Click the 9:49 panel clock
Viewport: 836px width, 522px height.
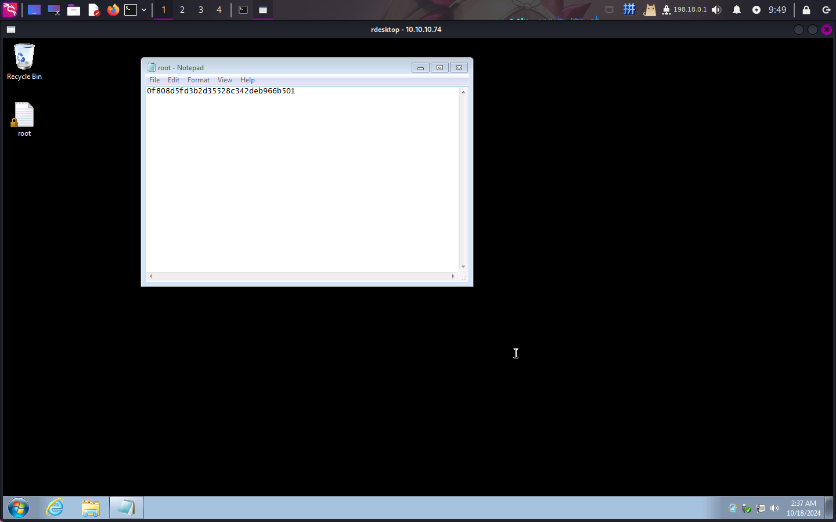(x=777, y=10)
